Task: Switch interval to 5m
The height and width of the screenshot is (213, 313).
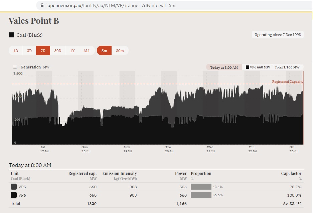Action: pyautogui.click(x=104, y=51)
